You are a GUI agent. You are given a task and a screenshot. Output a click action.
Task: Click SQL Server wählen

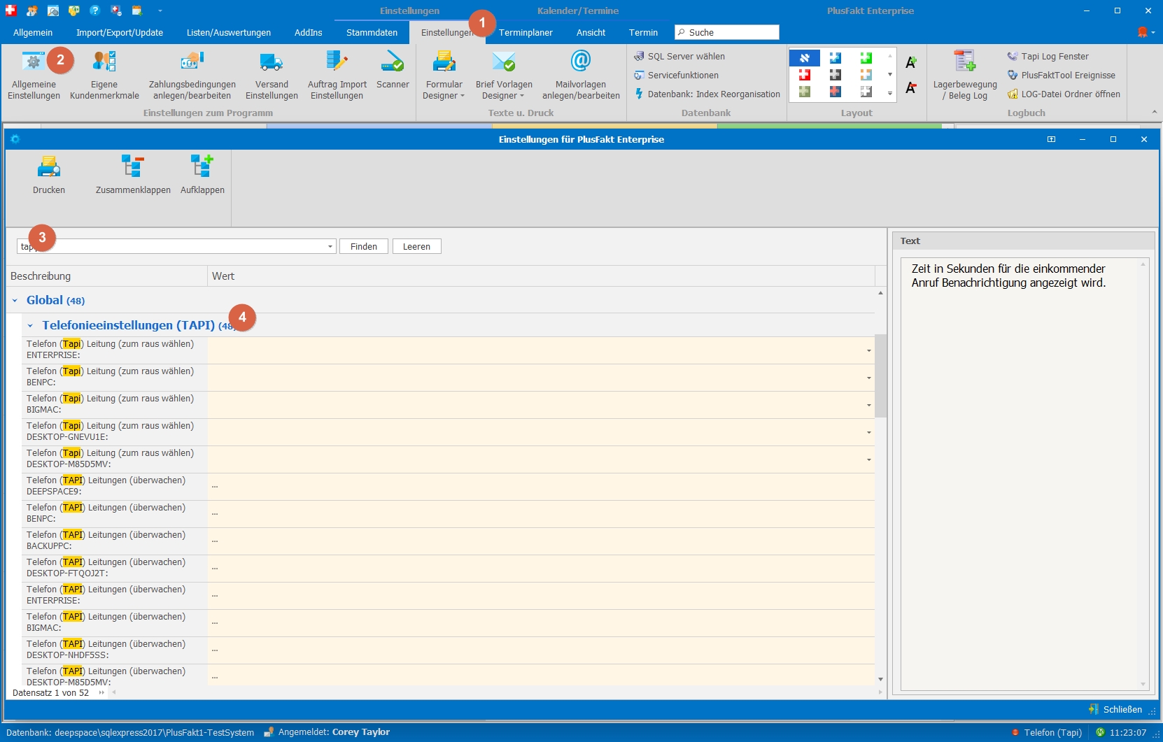coord(679,56)
